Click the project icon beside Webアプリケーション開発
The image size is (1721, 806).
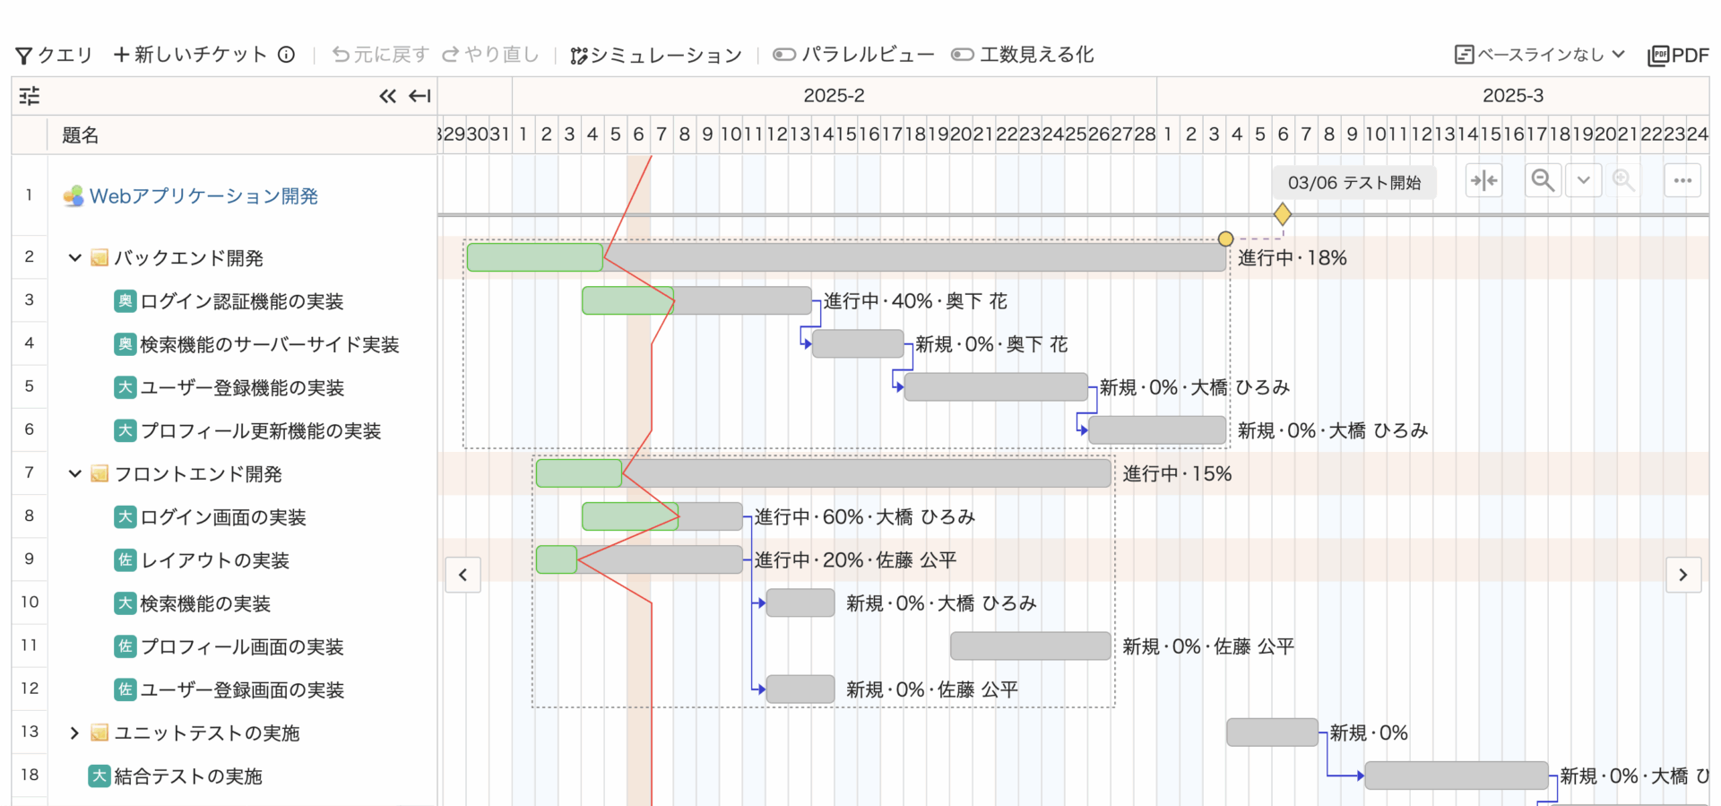tap(74, 196)
